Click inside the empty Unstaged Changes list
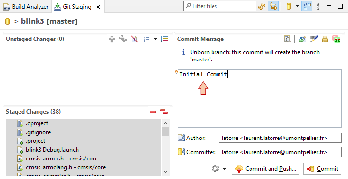The image size is (348, 179). pos(88,75)
